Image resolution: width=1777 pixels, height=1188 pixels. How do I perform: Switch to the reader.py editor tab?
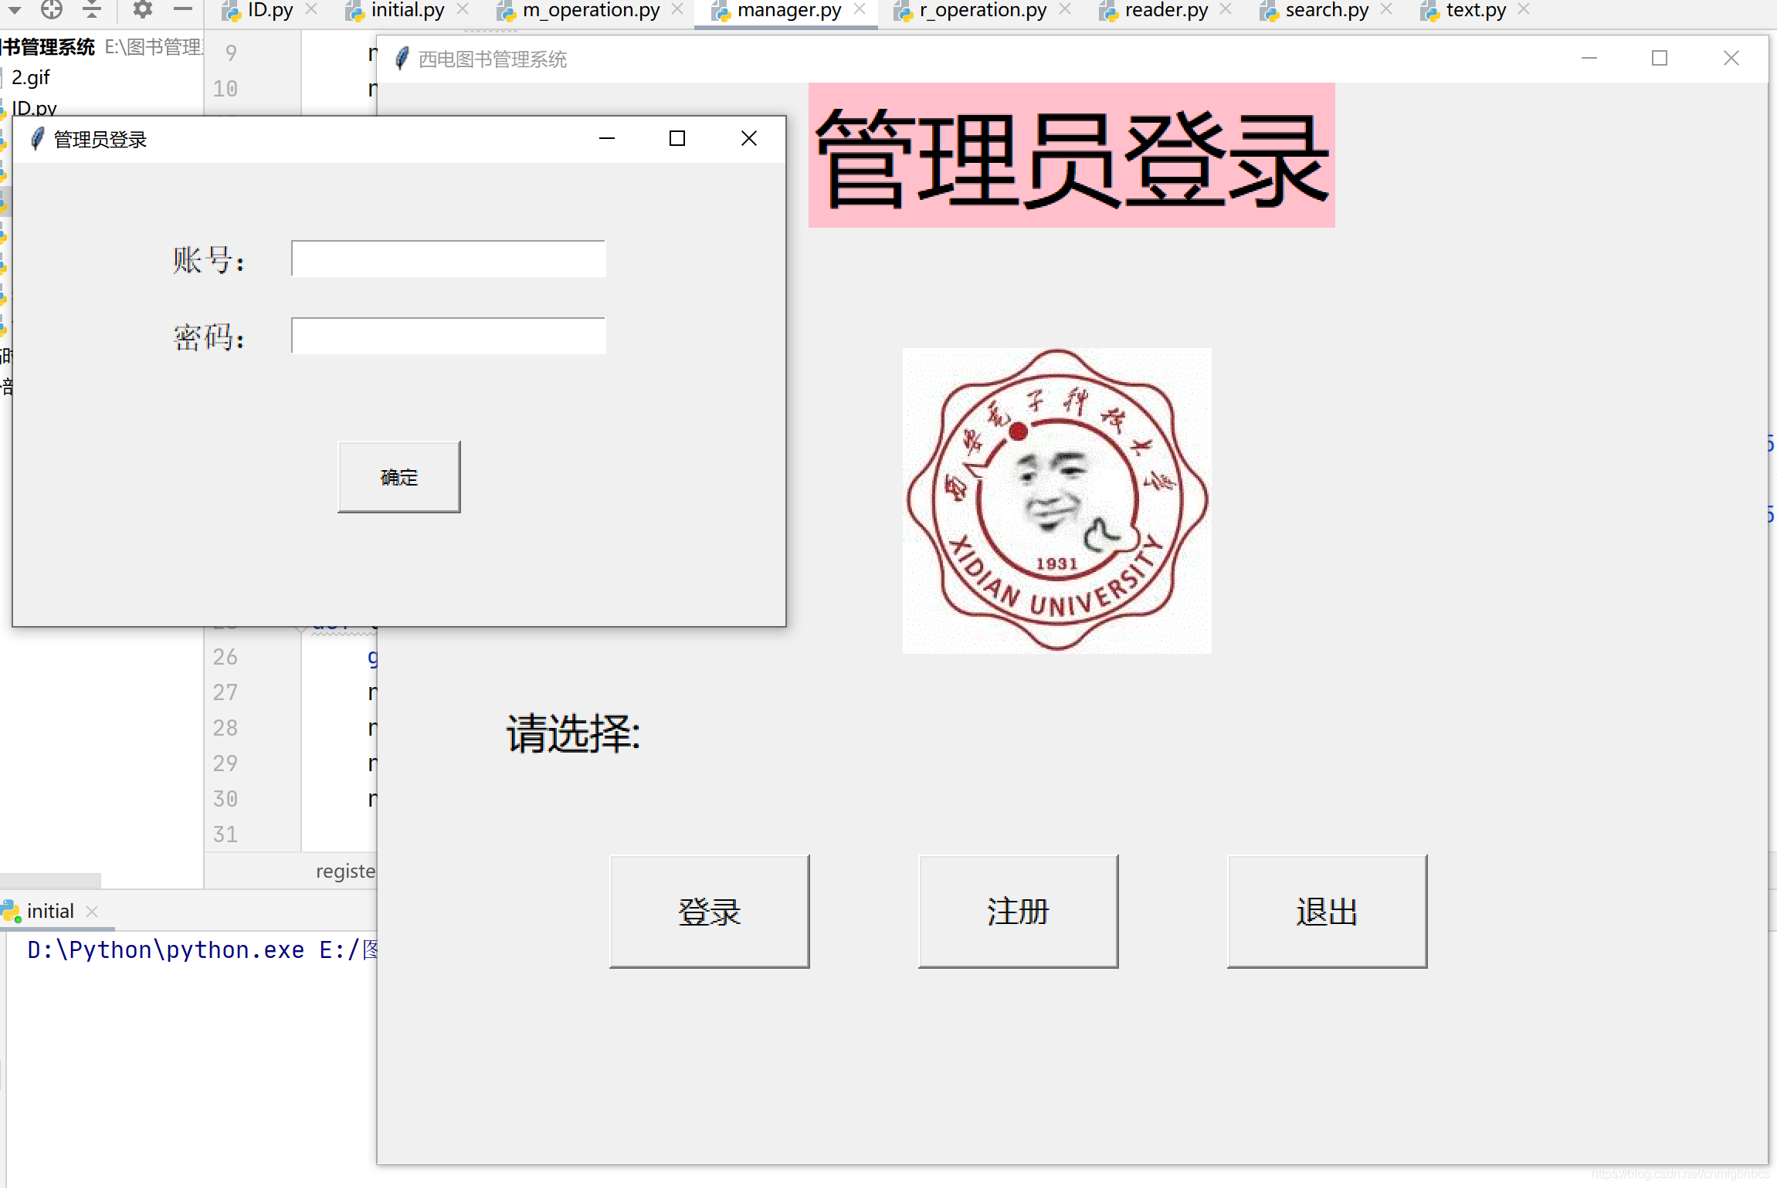pos(1165,10)
